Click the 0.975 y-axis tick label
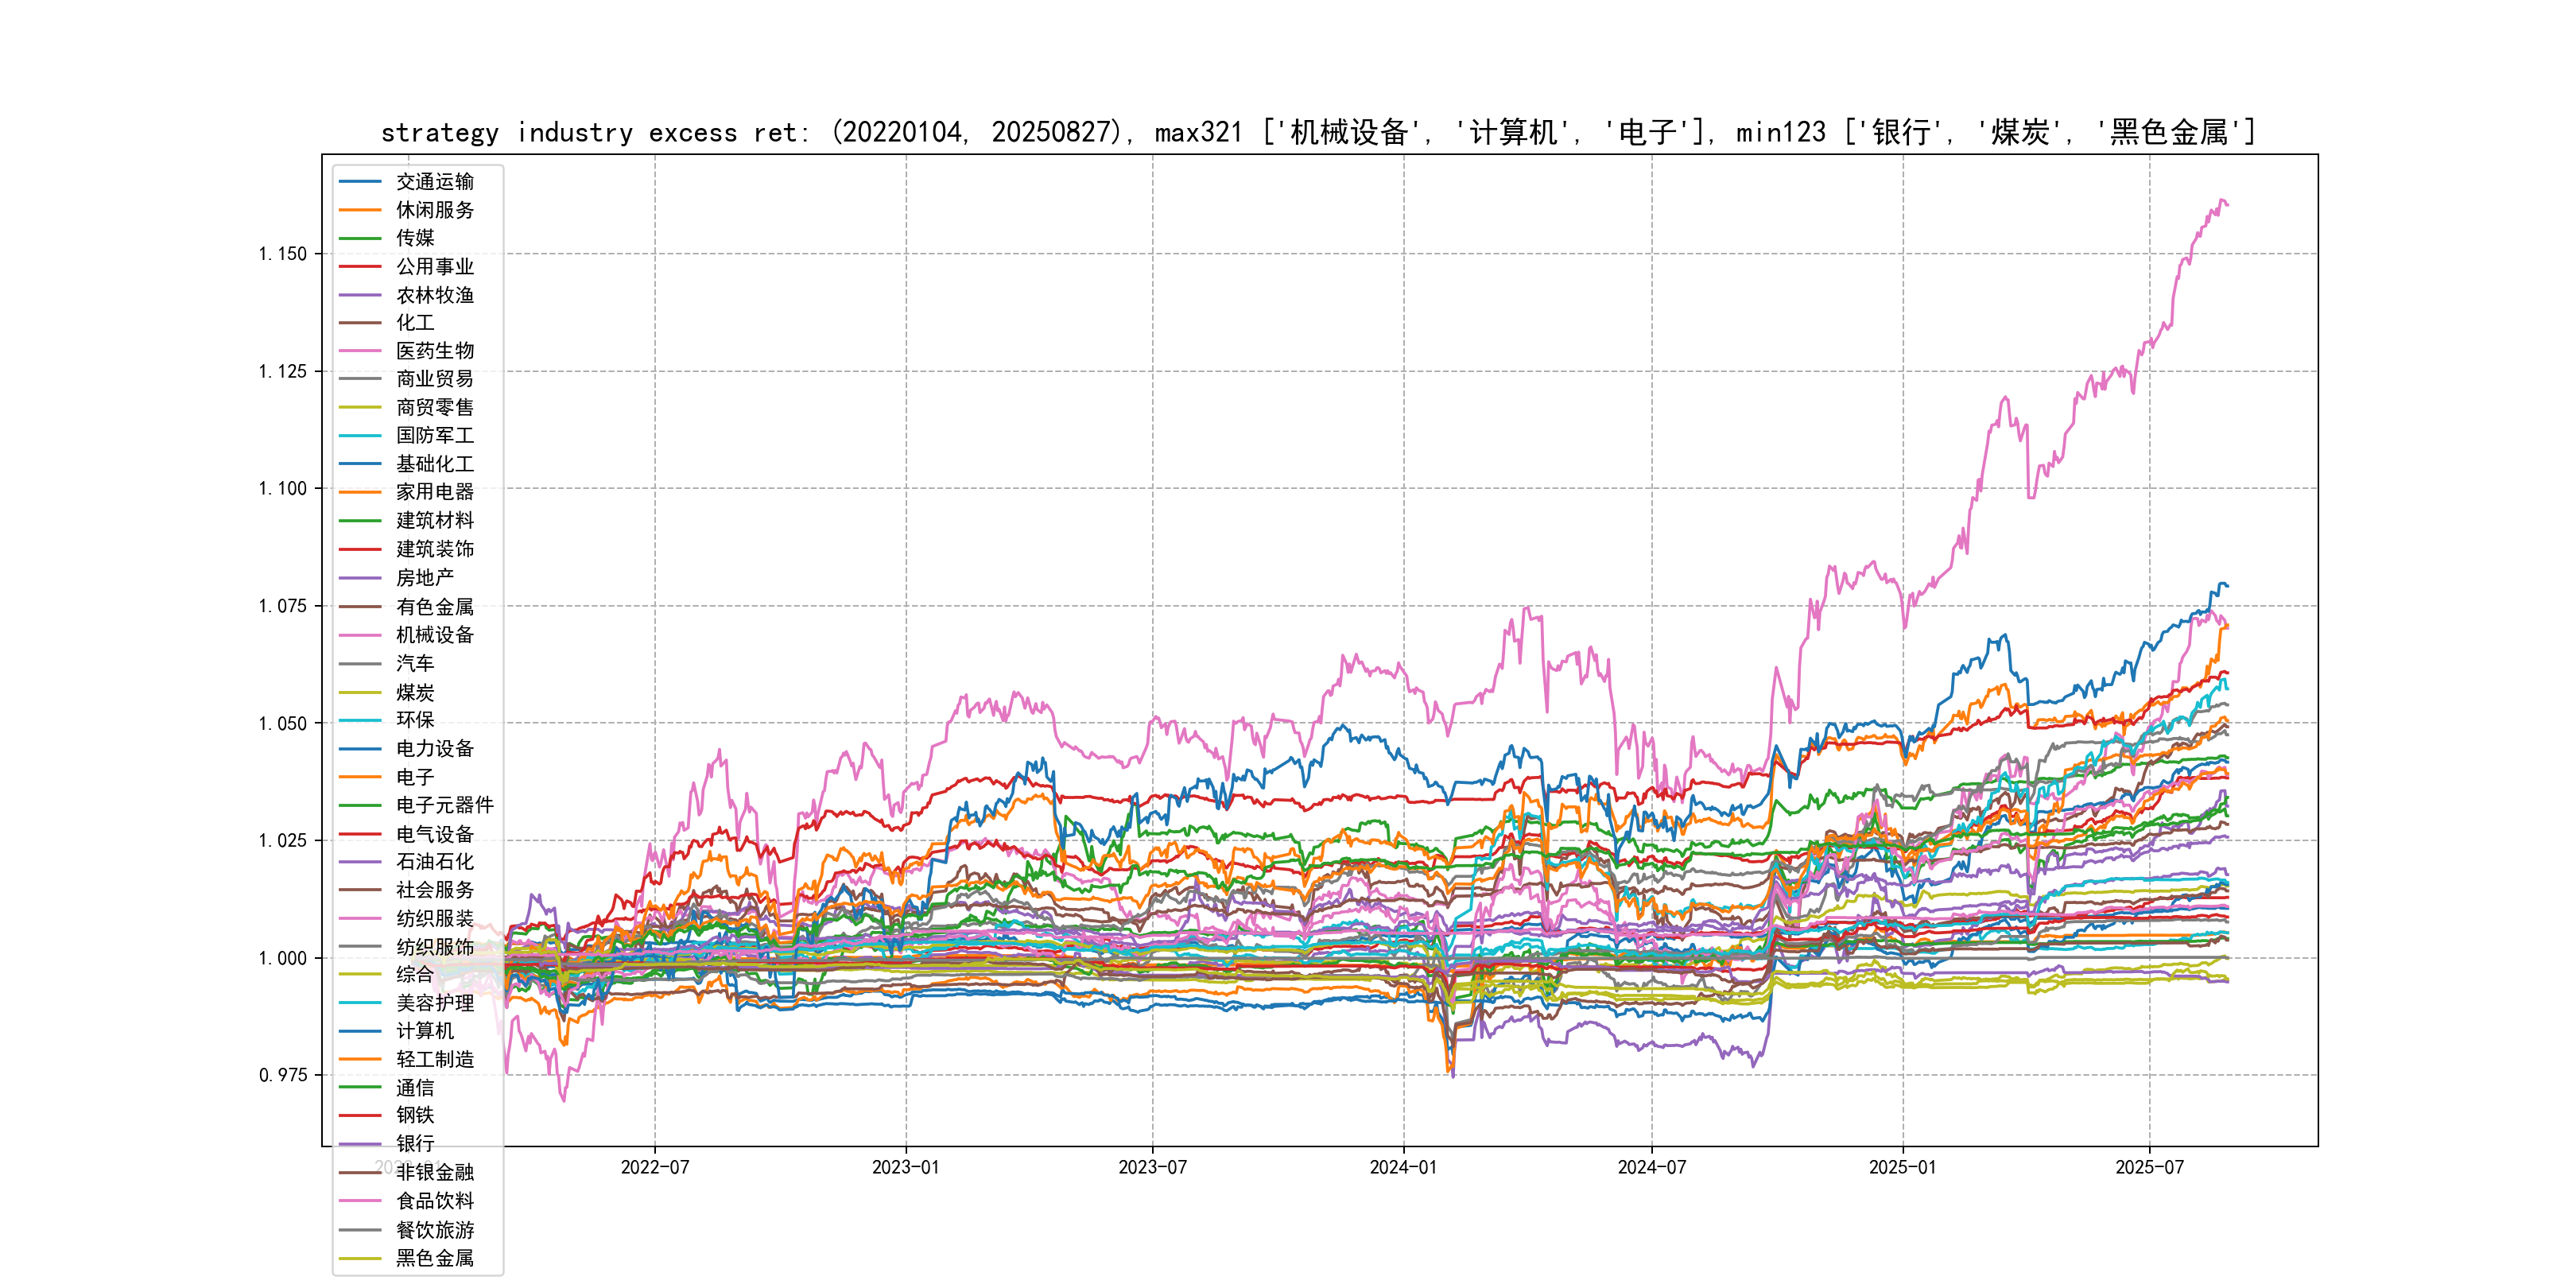 click(x=282, y=1075)
